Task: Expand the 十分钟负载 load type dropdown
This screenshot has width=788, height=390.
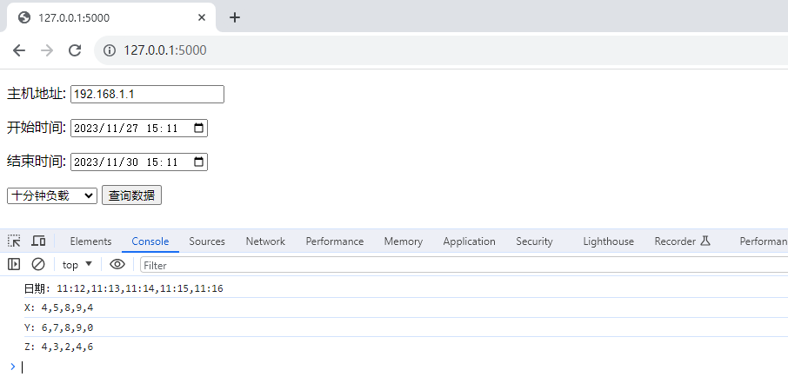Action: point(52,195)
